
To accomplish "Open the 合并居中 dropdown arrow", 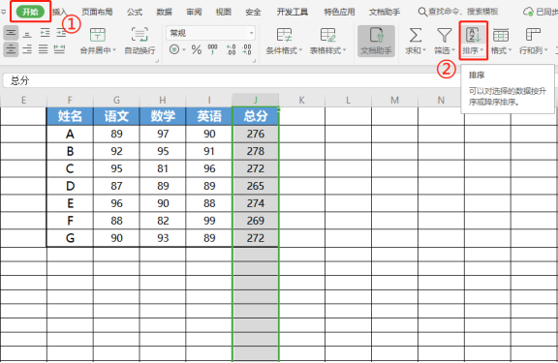I will point(114,50).
